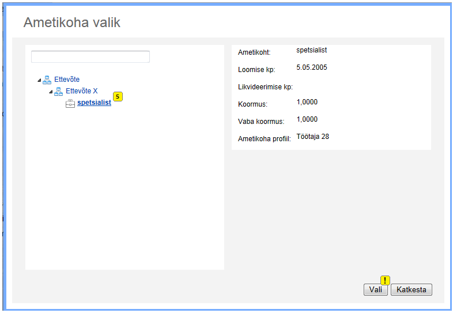Click the Ettevõte organization icon in tree
Screen dimensions: 453x313
click(x=47, y=80)
